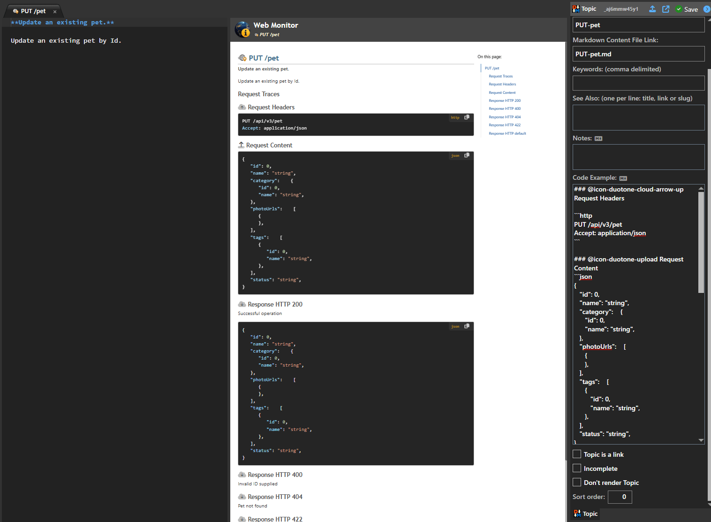Click the Markdown icon next to Code Example
Image resolution: width=711 pixels, height=522 pixels.
[623, 178]
